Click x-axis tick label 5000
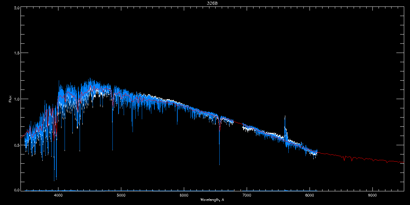This screenshot has width=410, height=205. click(x=121, y=195)
